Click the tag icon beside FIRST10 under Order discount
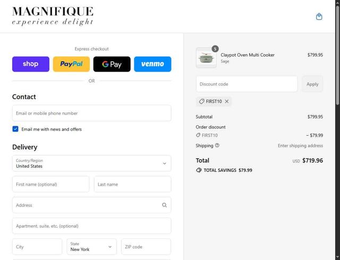Screen dimensions: 340x260 pos(198,135)
